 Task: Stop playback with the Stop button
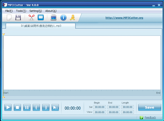[17, 108]
